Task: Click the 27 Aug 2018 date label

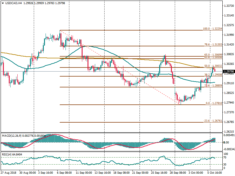Action: pos(8,173)
